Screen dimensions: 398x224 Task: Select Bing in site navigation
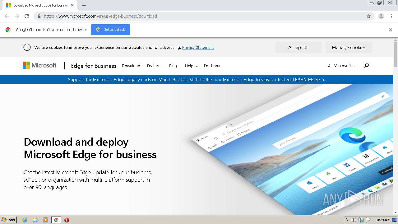[173, 66]
